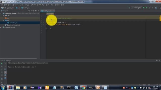Open the Navigate menu
Image resolution: width=161 pixels, height=90 pixels.
(x=15, y=5)
